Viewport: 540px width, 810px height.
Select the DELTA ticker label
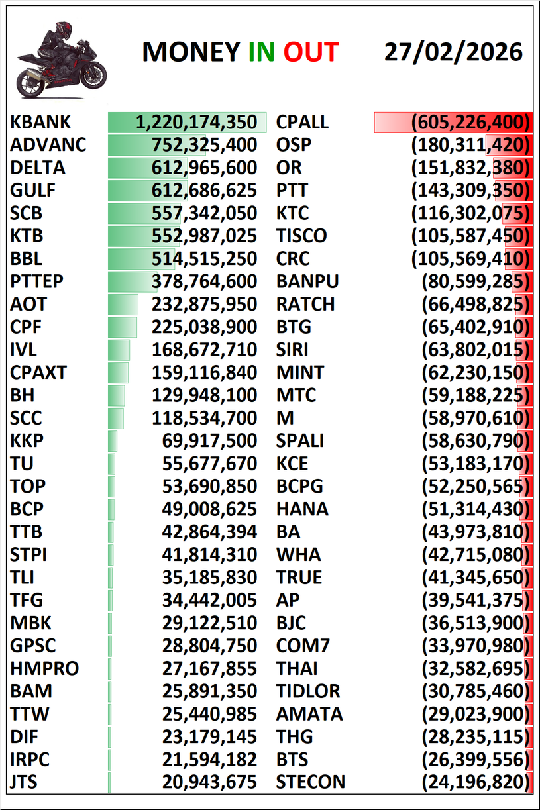click(x=38, y=168)
